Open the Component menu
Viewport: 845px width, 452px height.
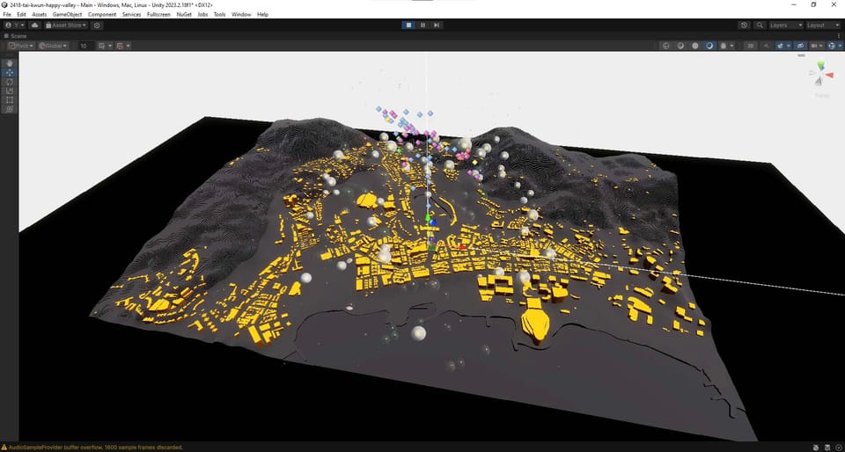pyautogui.click(x=102, y=15)
